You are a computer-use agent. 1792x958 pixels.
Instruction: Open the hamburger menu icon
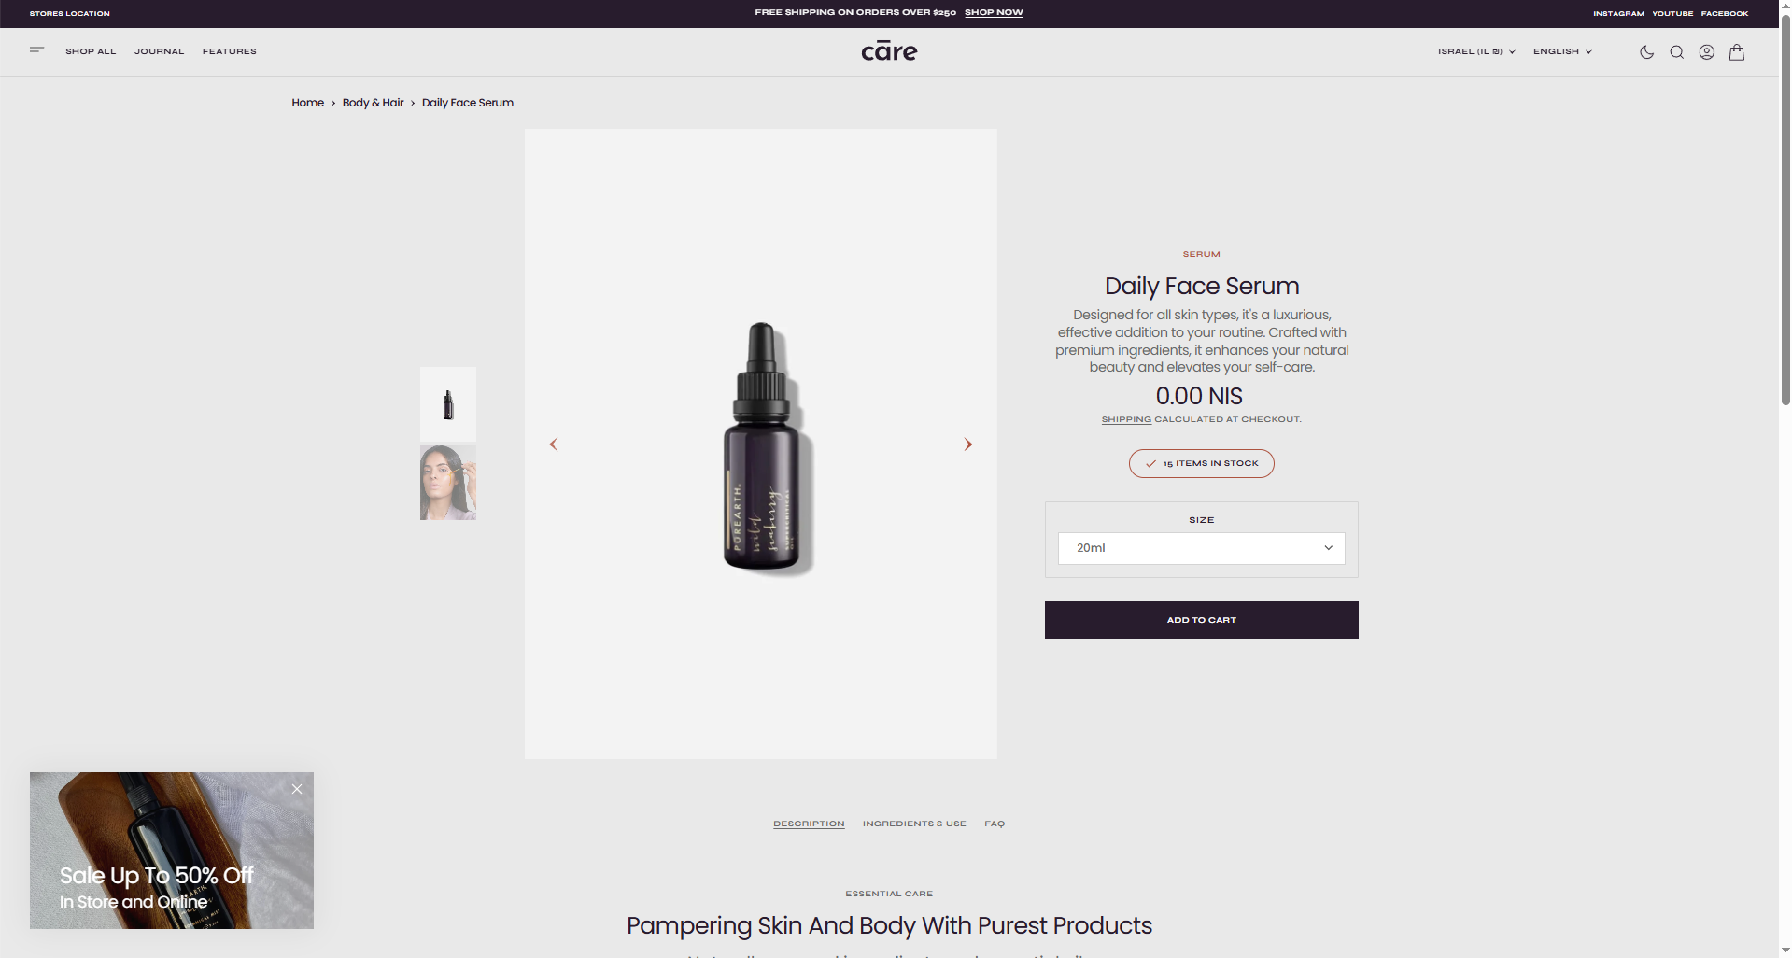coord(37,50)
